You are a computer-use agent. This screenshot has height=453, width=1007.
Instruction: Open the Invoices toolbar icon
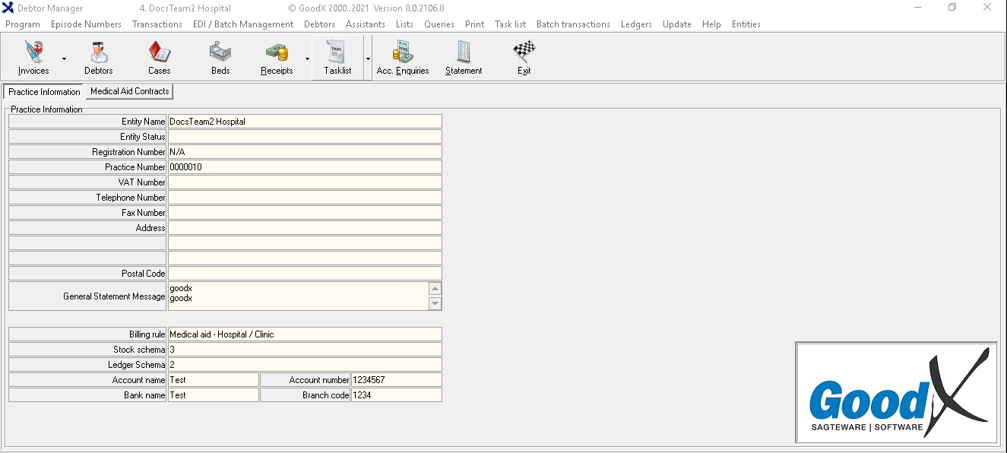[33, 58]
